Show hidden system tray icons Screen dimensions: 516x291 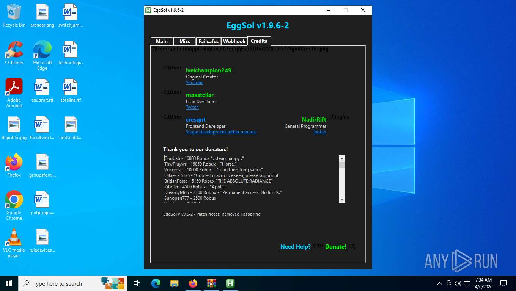coord(440,283)
